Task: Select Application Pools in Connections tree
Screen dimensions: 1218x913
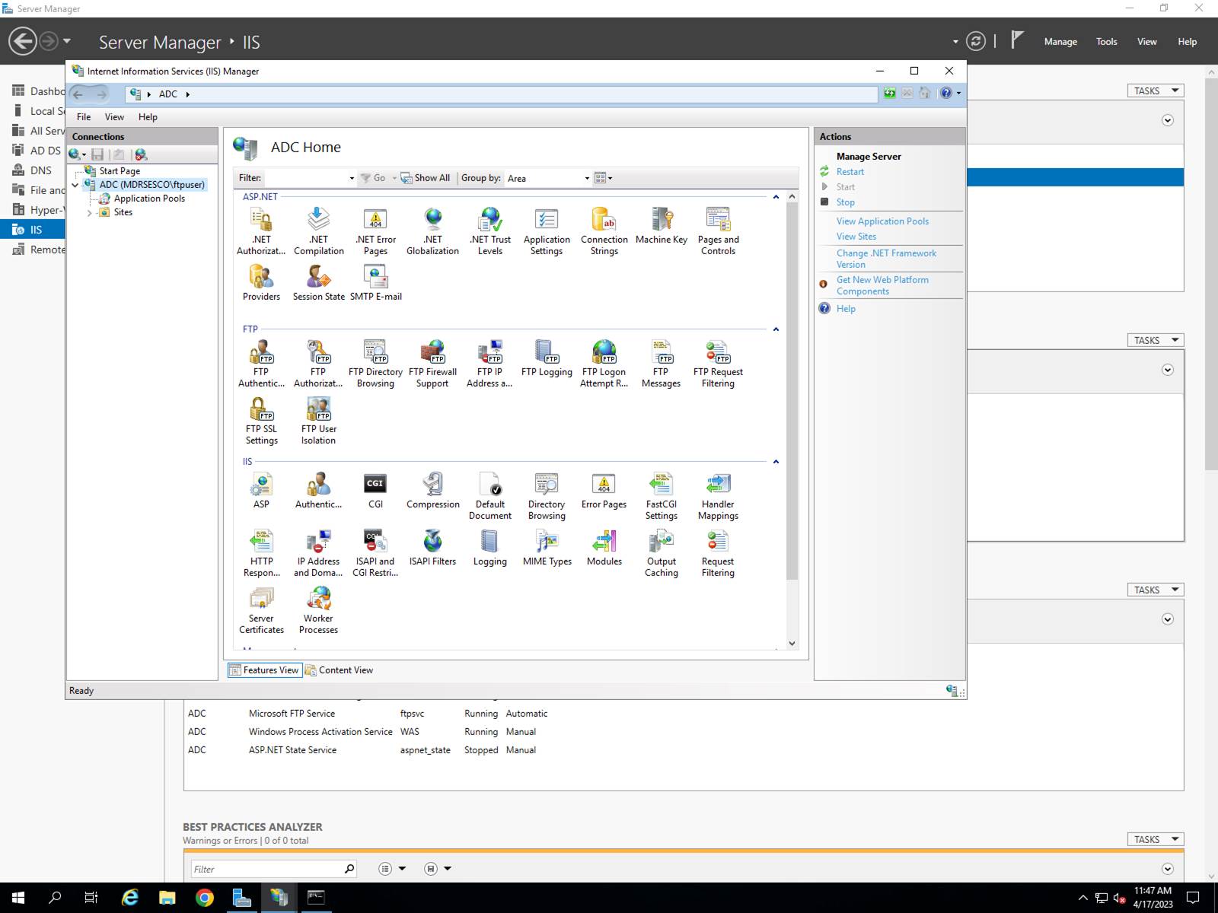Action: click(x=149, y=199)
